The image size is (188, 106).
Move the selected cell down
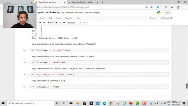[44, 23]
